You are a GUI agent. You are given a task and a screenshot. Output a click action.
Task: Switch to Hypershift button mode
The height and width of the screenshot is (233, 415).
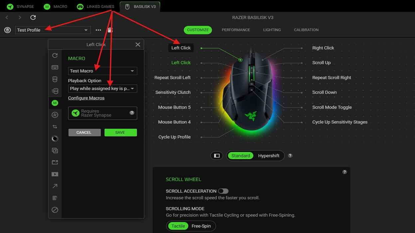coord(269,156)
